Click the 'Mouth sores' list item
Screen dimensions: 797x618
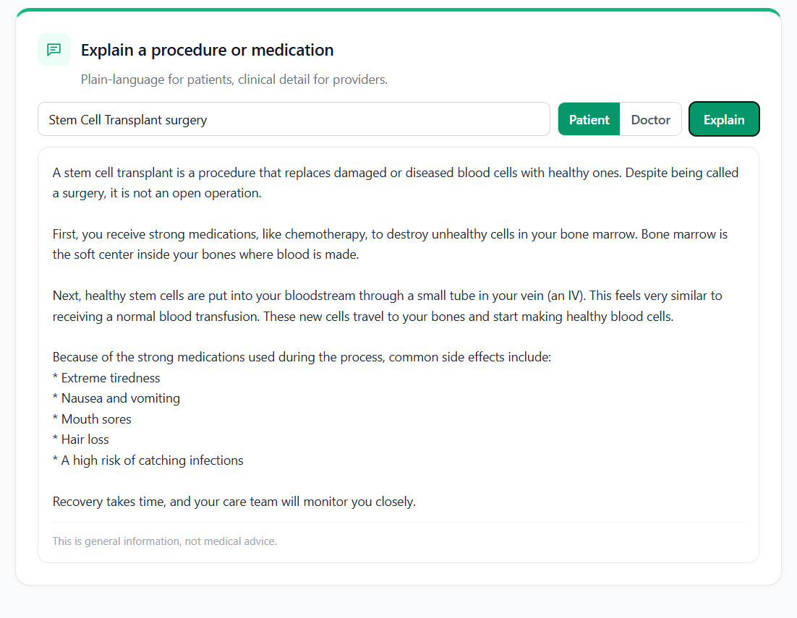click(92, 419)
